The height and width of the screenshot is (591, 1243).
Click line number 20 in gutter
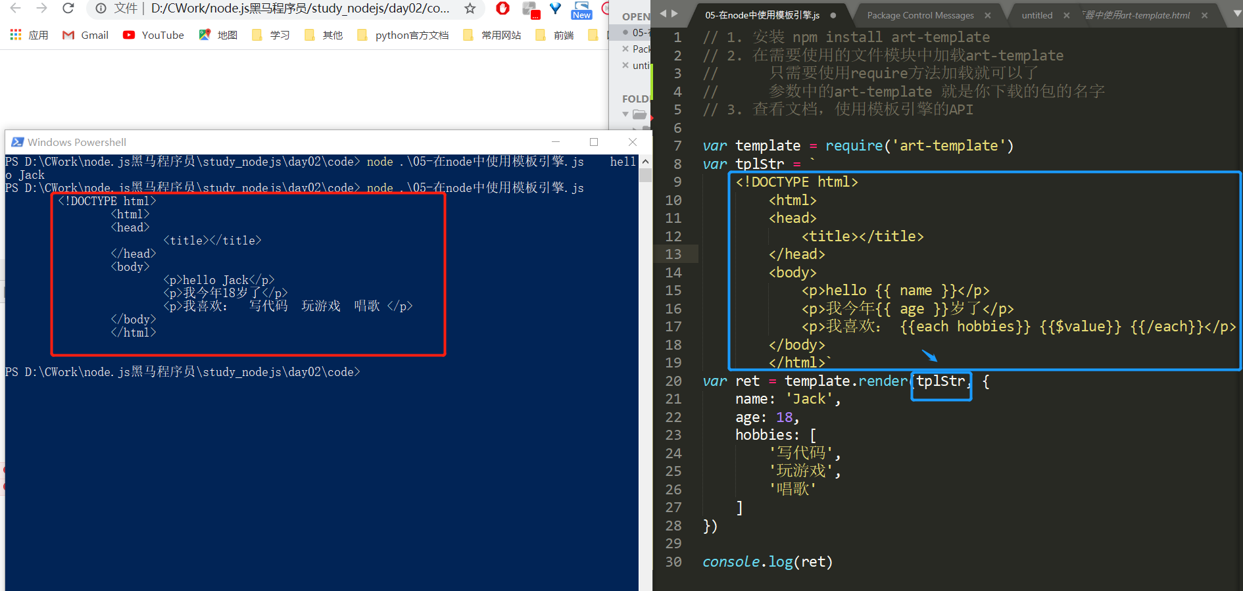pos(673,381)
